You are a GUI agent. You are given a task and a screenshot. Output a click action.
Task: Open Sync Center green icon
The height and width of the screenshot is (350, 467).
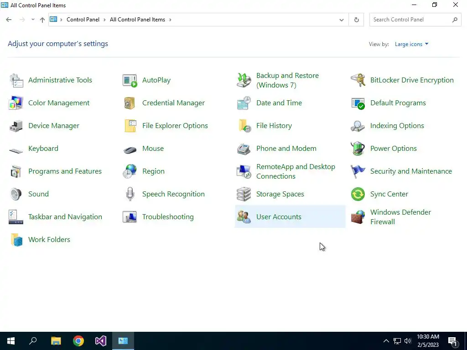358,194
